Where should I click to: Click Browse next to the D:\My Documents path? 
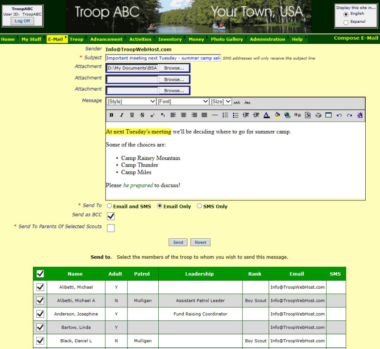[x=174, y=68]
